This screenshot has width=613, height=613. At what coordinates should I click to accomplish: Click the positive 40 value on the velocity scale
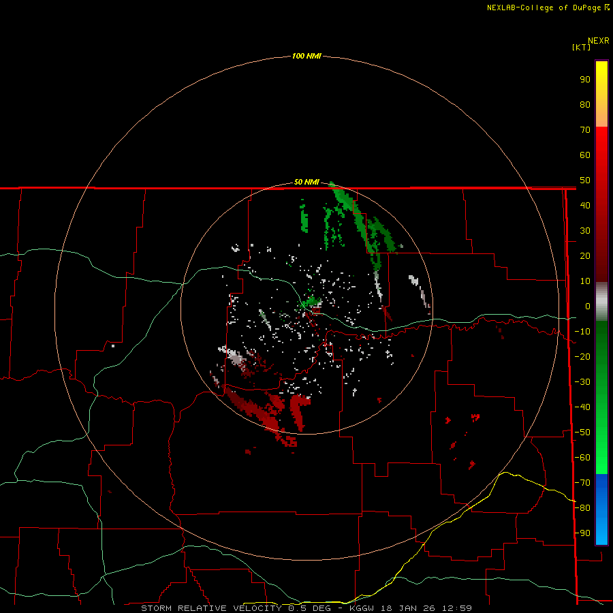click(585, 205)
